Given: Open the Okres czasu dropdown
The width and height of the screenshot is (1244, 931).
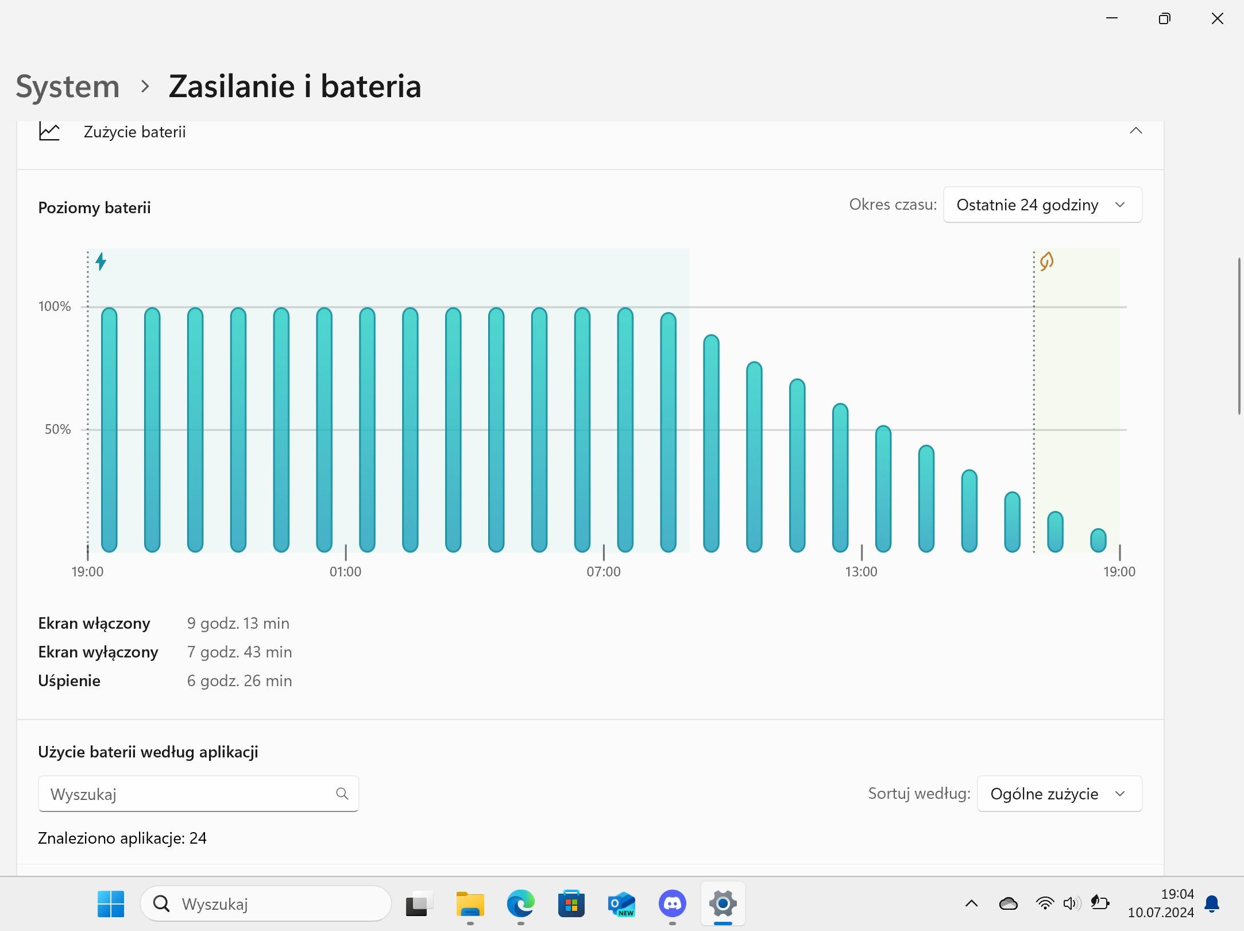Looking at the screenshot, I should [x=1042, y=205].
